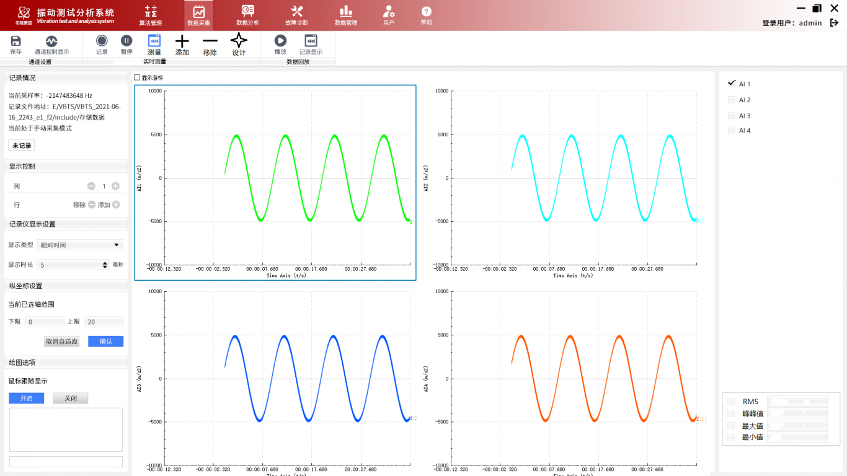This screenshot has width=847, height=476.
Task: Click the 绘图选项 section header
Action: [x=66, y=363]
